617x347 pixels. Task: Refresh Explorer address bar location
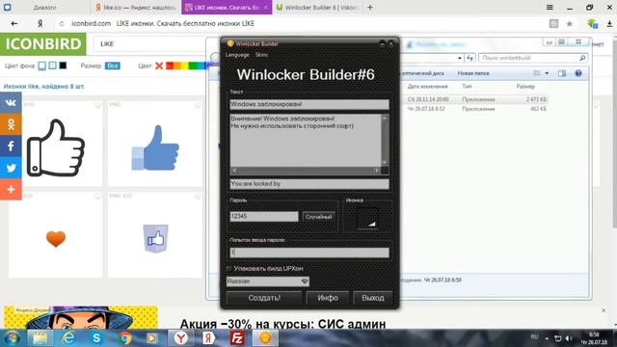click(x=470, y=58)
